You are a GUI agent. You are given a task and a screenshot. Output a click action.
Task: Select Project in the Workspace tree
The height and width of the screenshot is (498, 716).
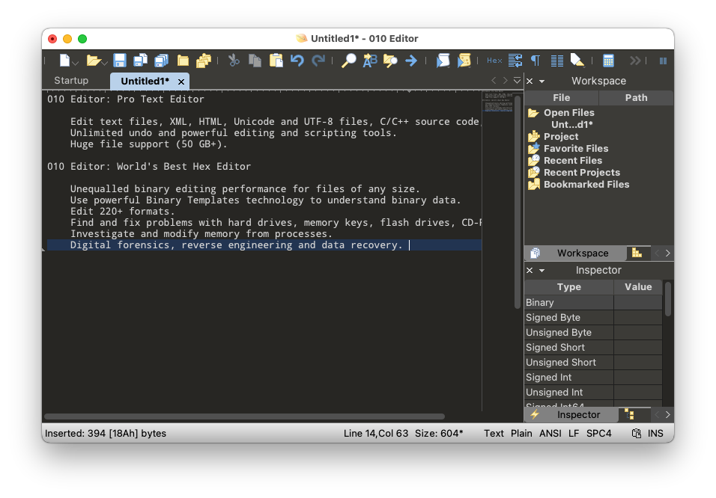(x=561, y=136)
